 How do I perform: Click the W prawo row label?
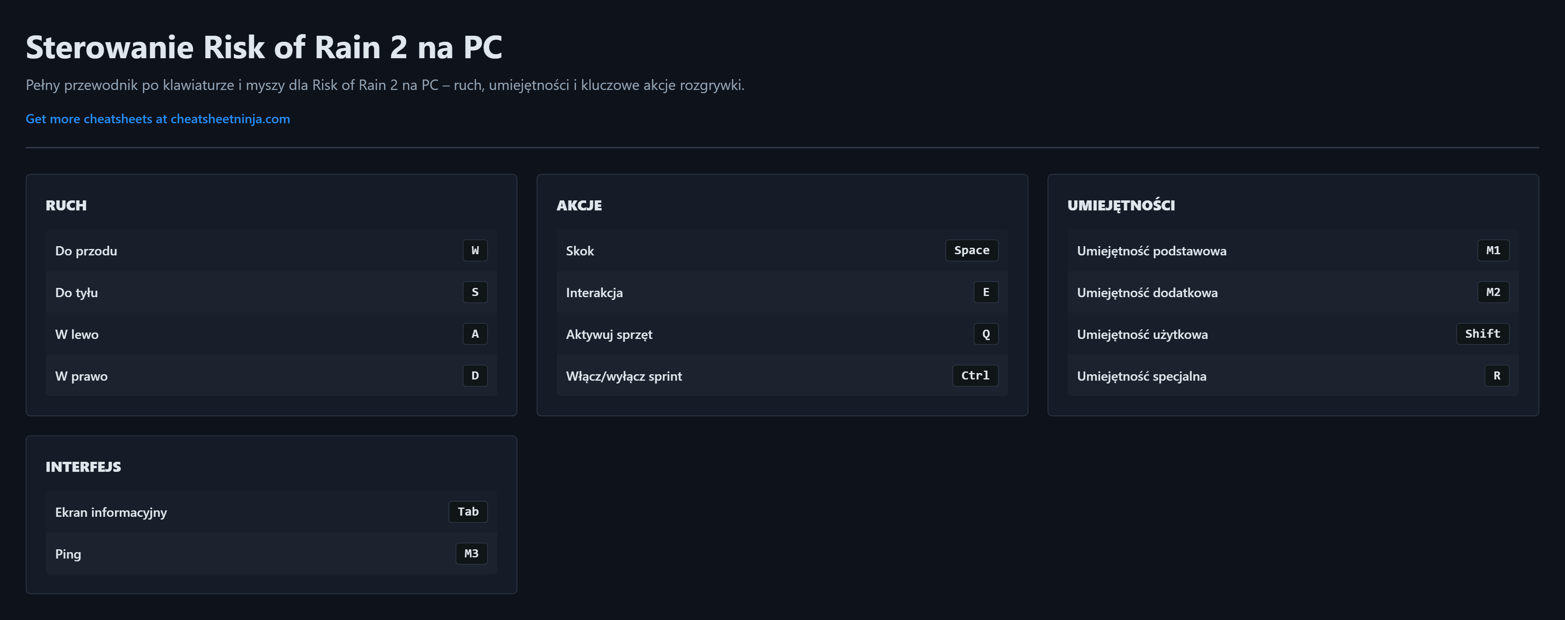coord(81,377)
